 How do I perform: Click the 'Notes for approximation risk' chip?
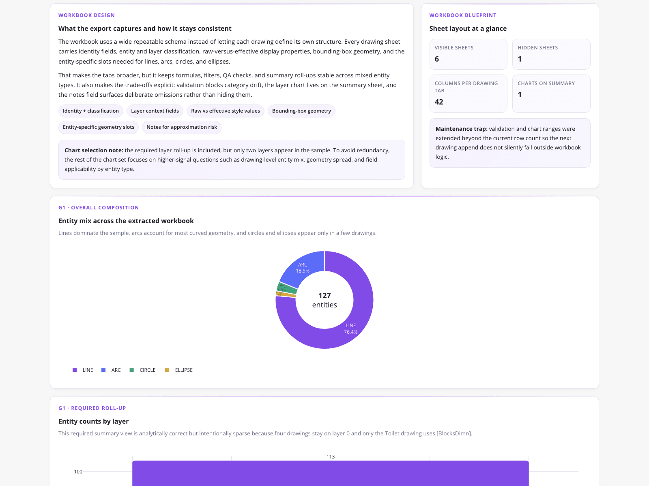[182, 127]
